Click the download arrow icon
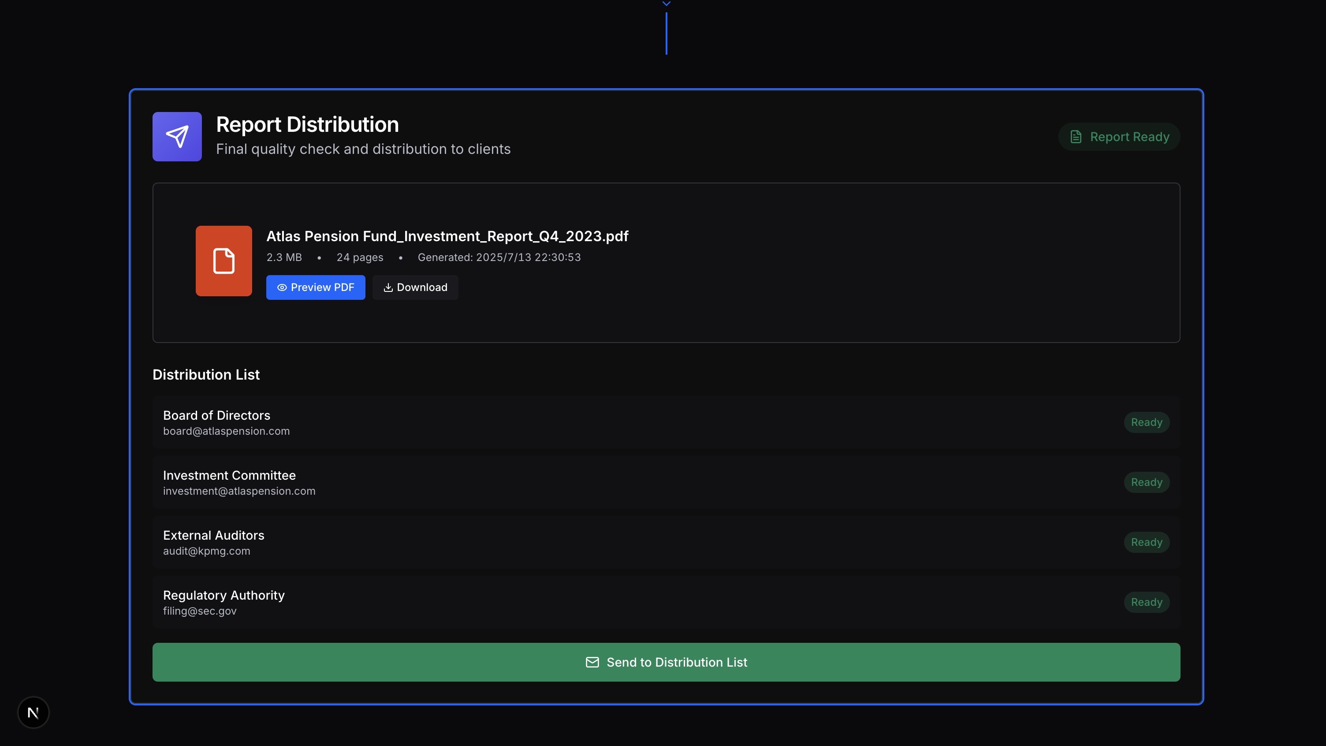 [388, 287]
